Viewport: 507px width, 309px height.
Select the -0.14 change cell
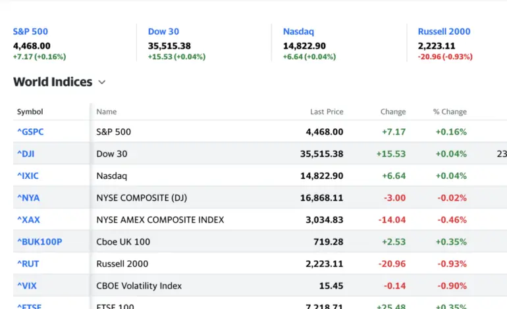394,286
